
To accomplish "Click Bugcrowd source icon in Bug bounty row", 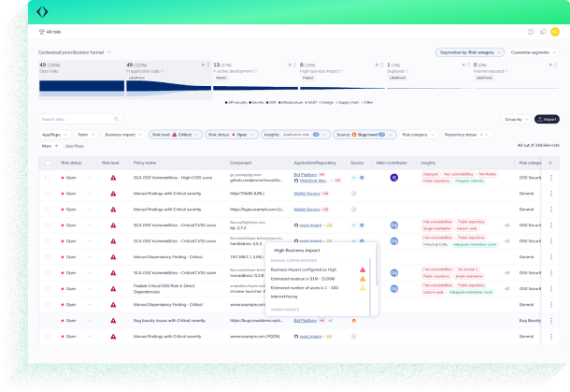I will click(x=354, y=321).
